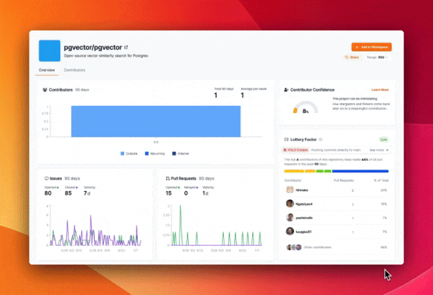Click the Low lottery factor badge

(x=384, y=140)
